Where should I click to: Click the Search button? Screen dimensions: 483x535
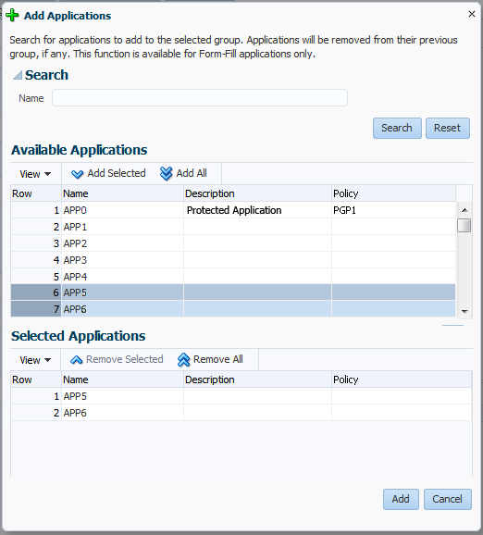[397, 128]
